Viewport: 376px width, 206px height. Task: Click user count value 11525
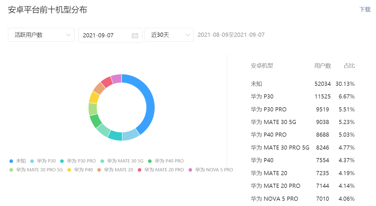coord(323,96)
